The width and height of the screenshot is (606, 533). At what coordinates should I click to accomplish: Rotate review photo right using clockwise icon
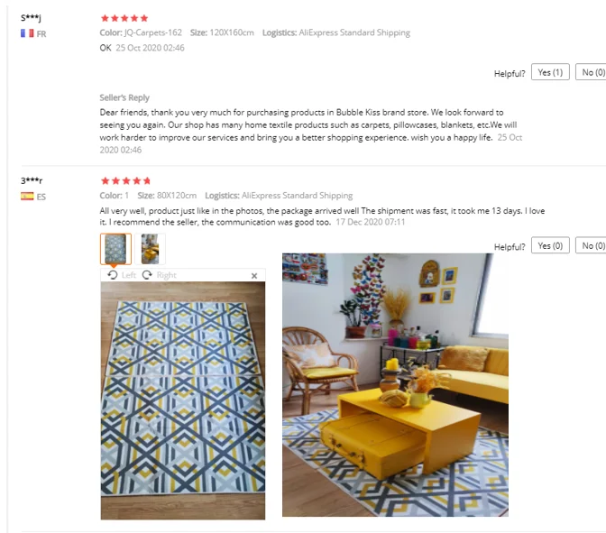point(147,275)
